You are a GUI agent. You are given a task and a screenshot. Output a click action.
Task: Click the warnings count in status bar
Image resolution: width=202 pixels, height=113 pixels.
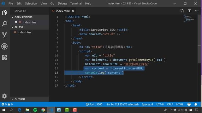coord(10,104)
